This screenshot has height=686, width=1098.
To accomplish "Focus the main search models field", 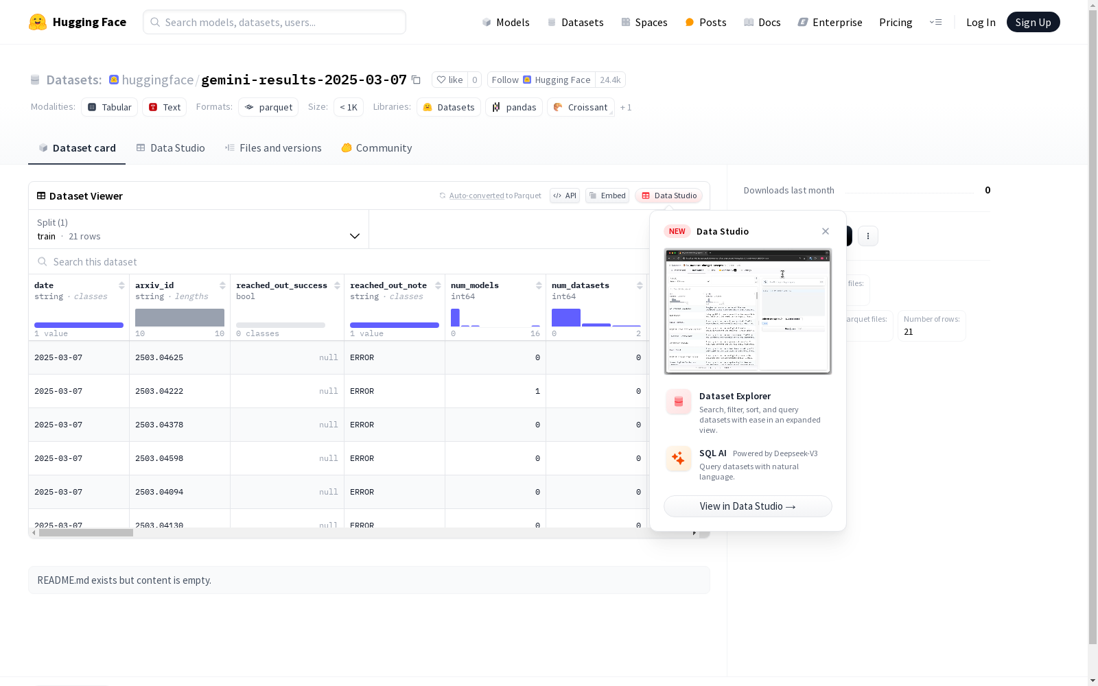I will (274, 22).
